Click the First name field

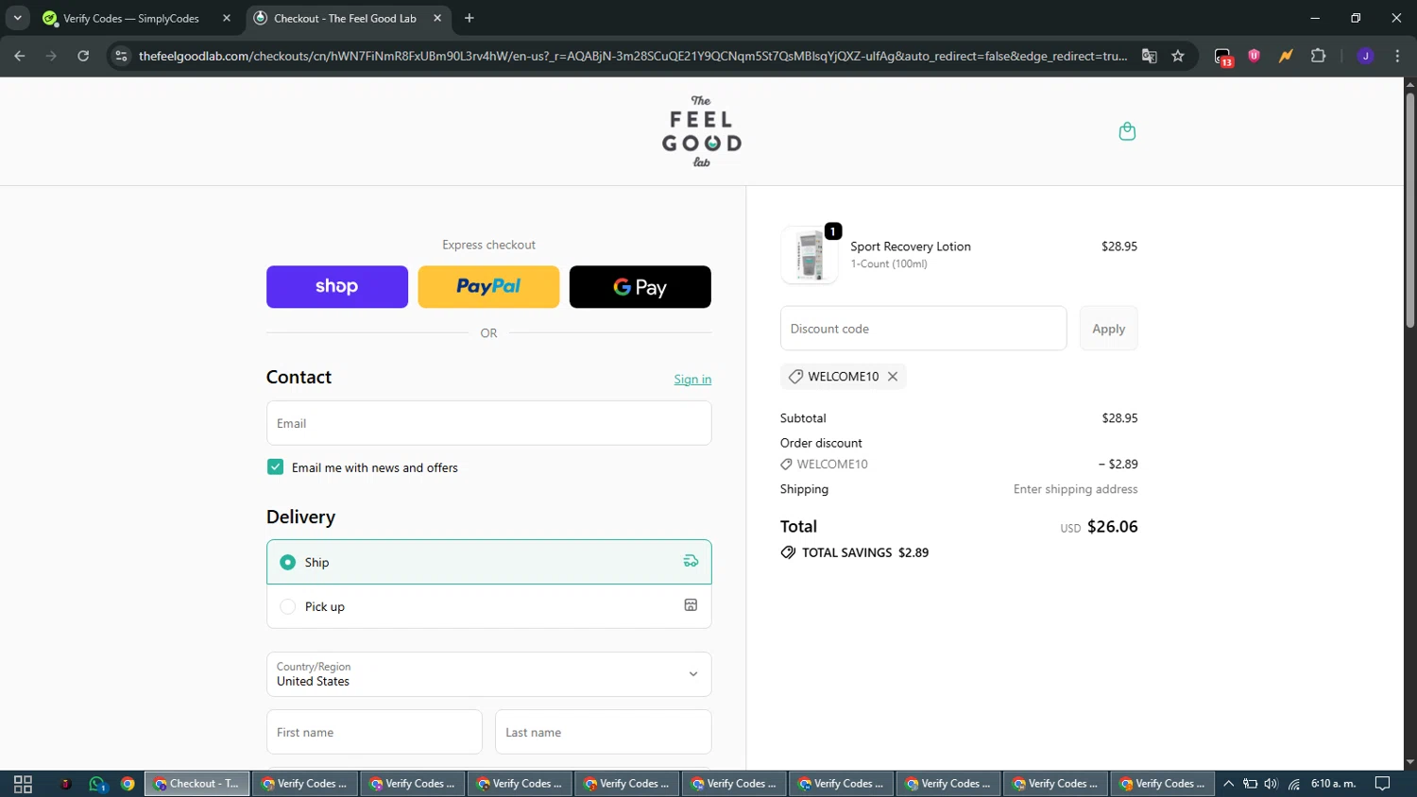click(x=374, y=732)
